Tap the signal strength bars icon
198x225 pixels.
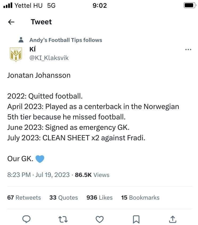pyautogui.click(x=8, y=5)
